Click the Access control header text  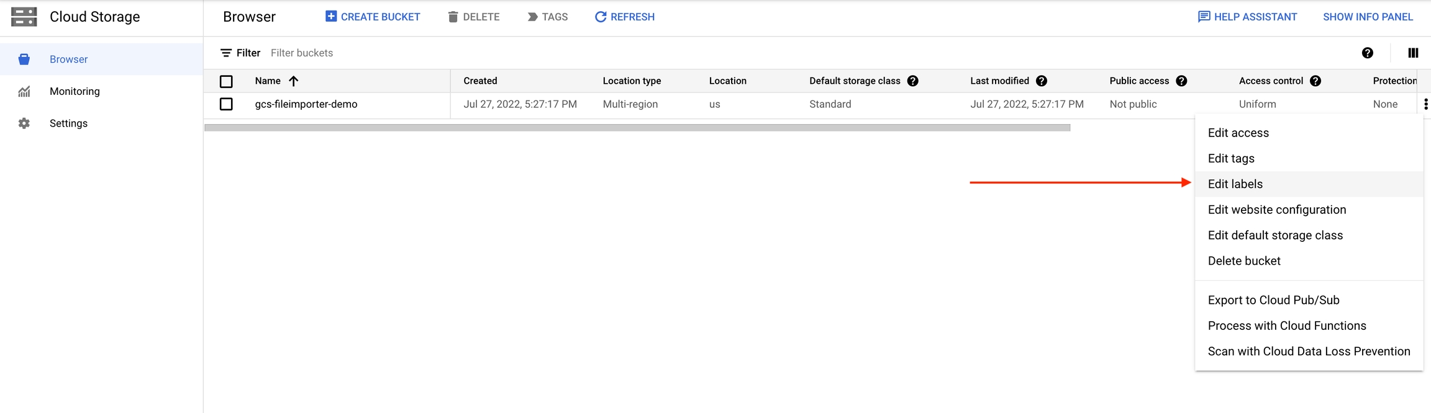tap(1271, 81)
